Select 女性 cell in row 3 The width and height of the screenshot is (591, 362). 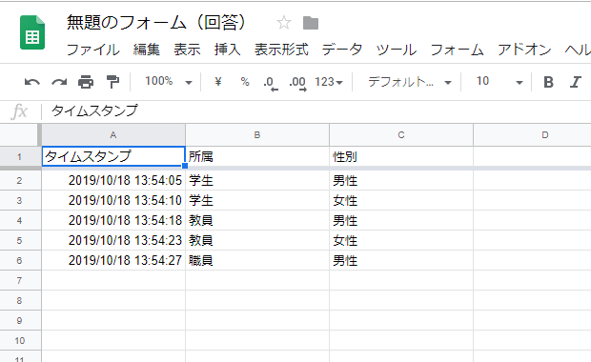[401, 200]
